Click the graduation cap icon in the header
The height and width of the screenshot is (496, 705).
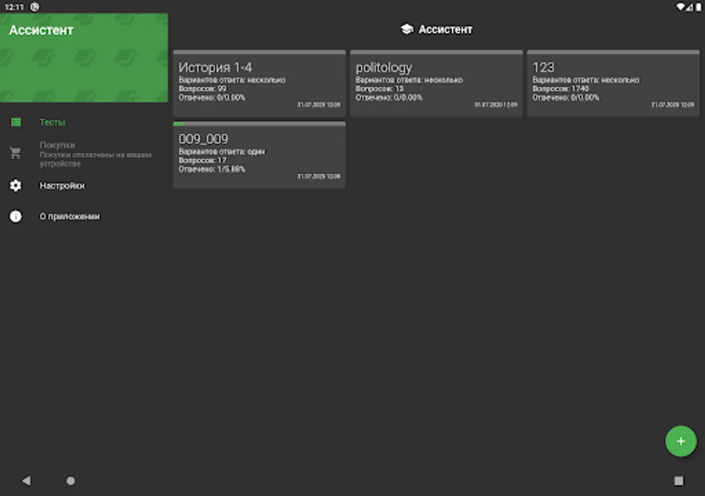point(406,29)
